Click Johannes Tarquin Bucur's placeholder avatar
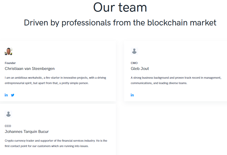The height and width of the screenshot is (155, 227). tap(8, 114)
